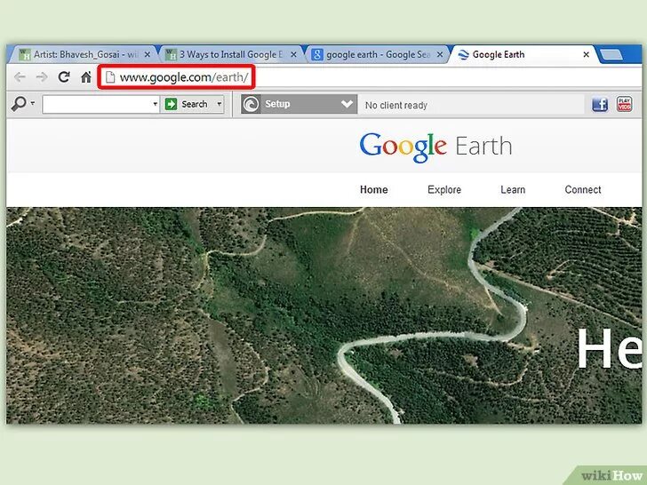Expand the Search button options arrow
The height and width of the screenshot is (485, 647).
[x=220, y=104]
